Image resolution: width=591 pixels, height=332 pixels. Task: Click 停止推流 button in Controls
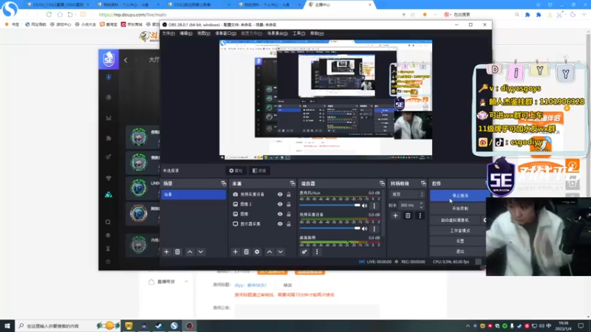coord(460,196)
